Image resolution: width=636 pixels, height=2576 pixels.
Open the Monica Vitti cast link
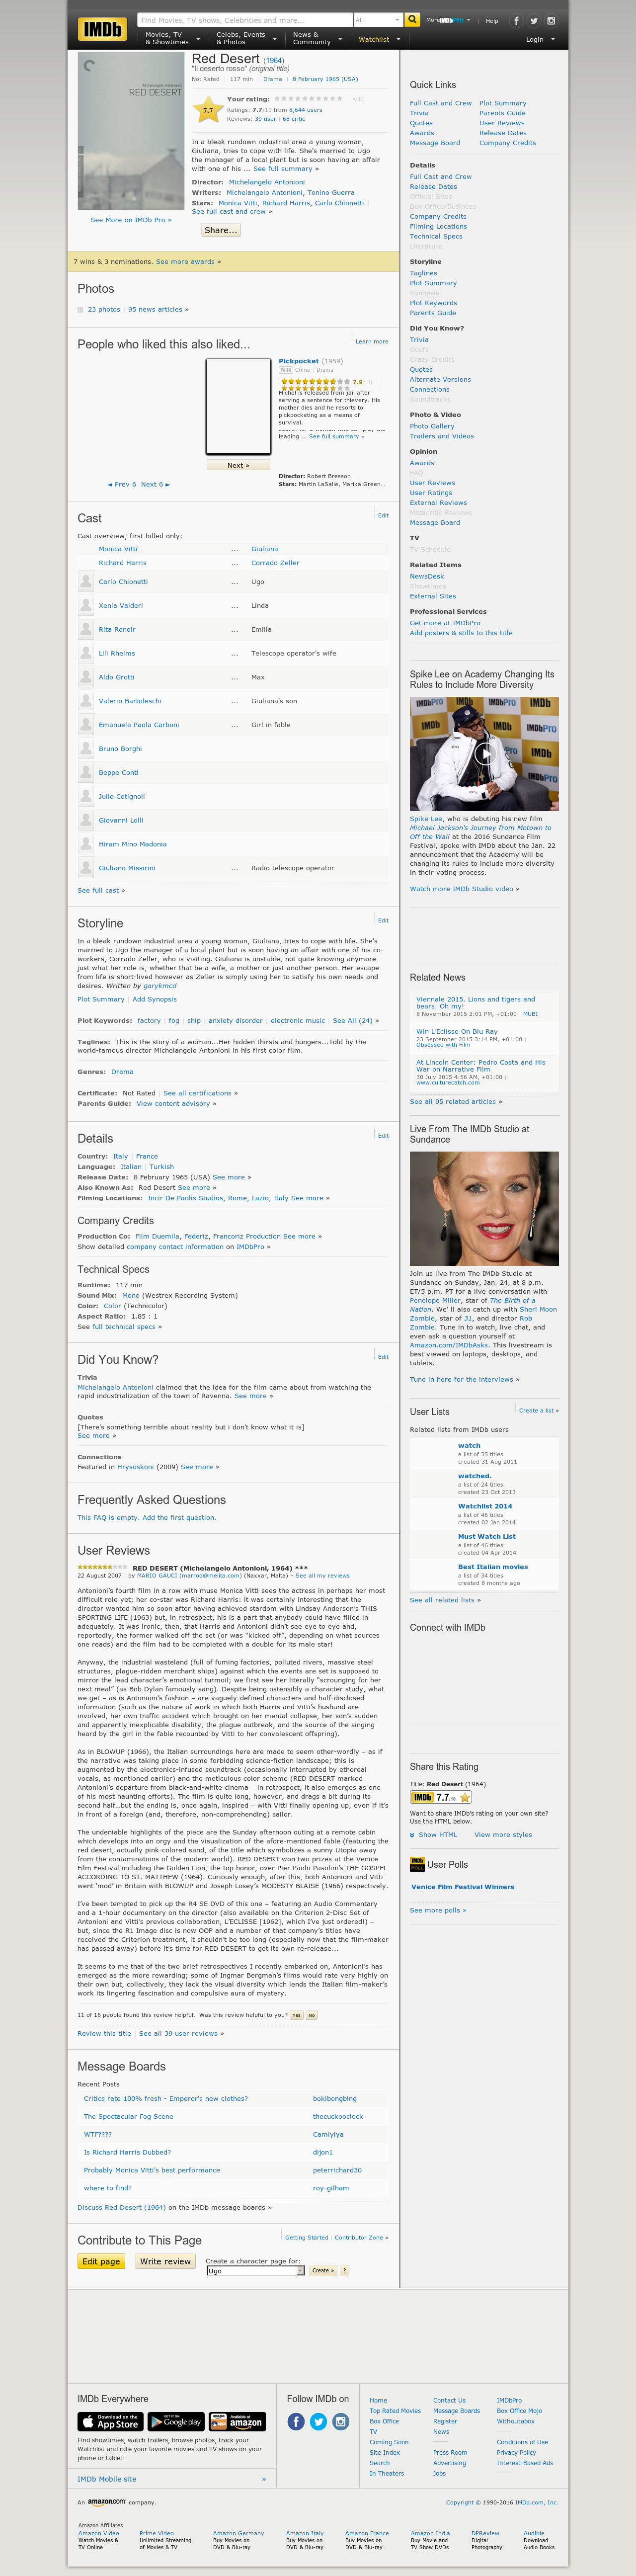tap(118, 549)
